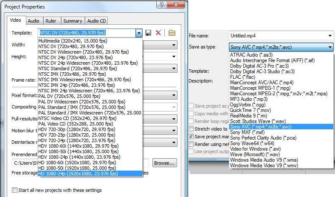Select PAL DV (720x576, 25.000 fps)
The image size is (335, 197).
90,96
